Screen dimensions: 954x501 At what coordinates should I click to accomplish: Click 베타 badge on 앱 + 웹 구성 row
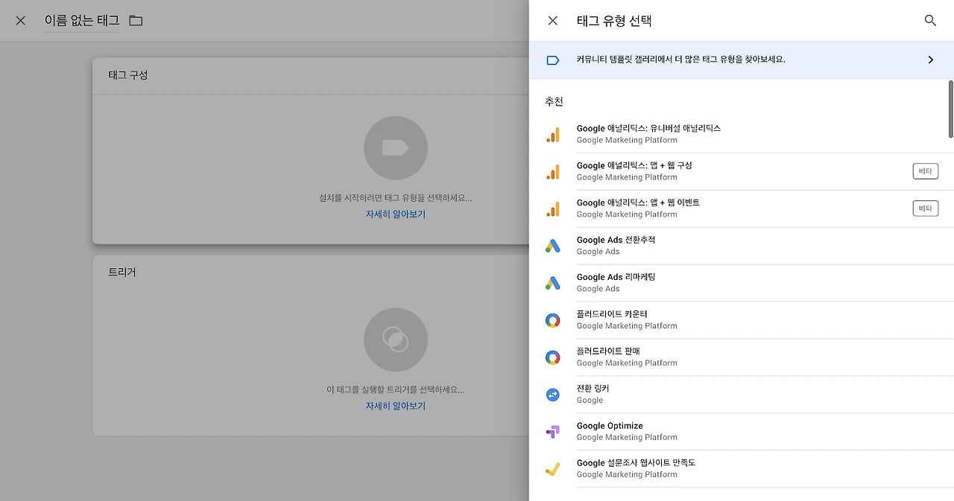(926, 171)
